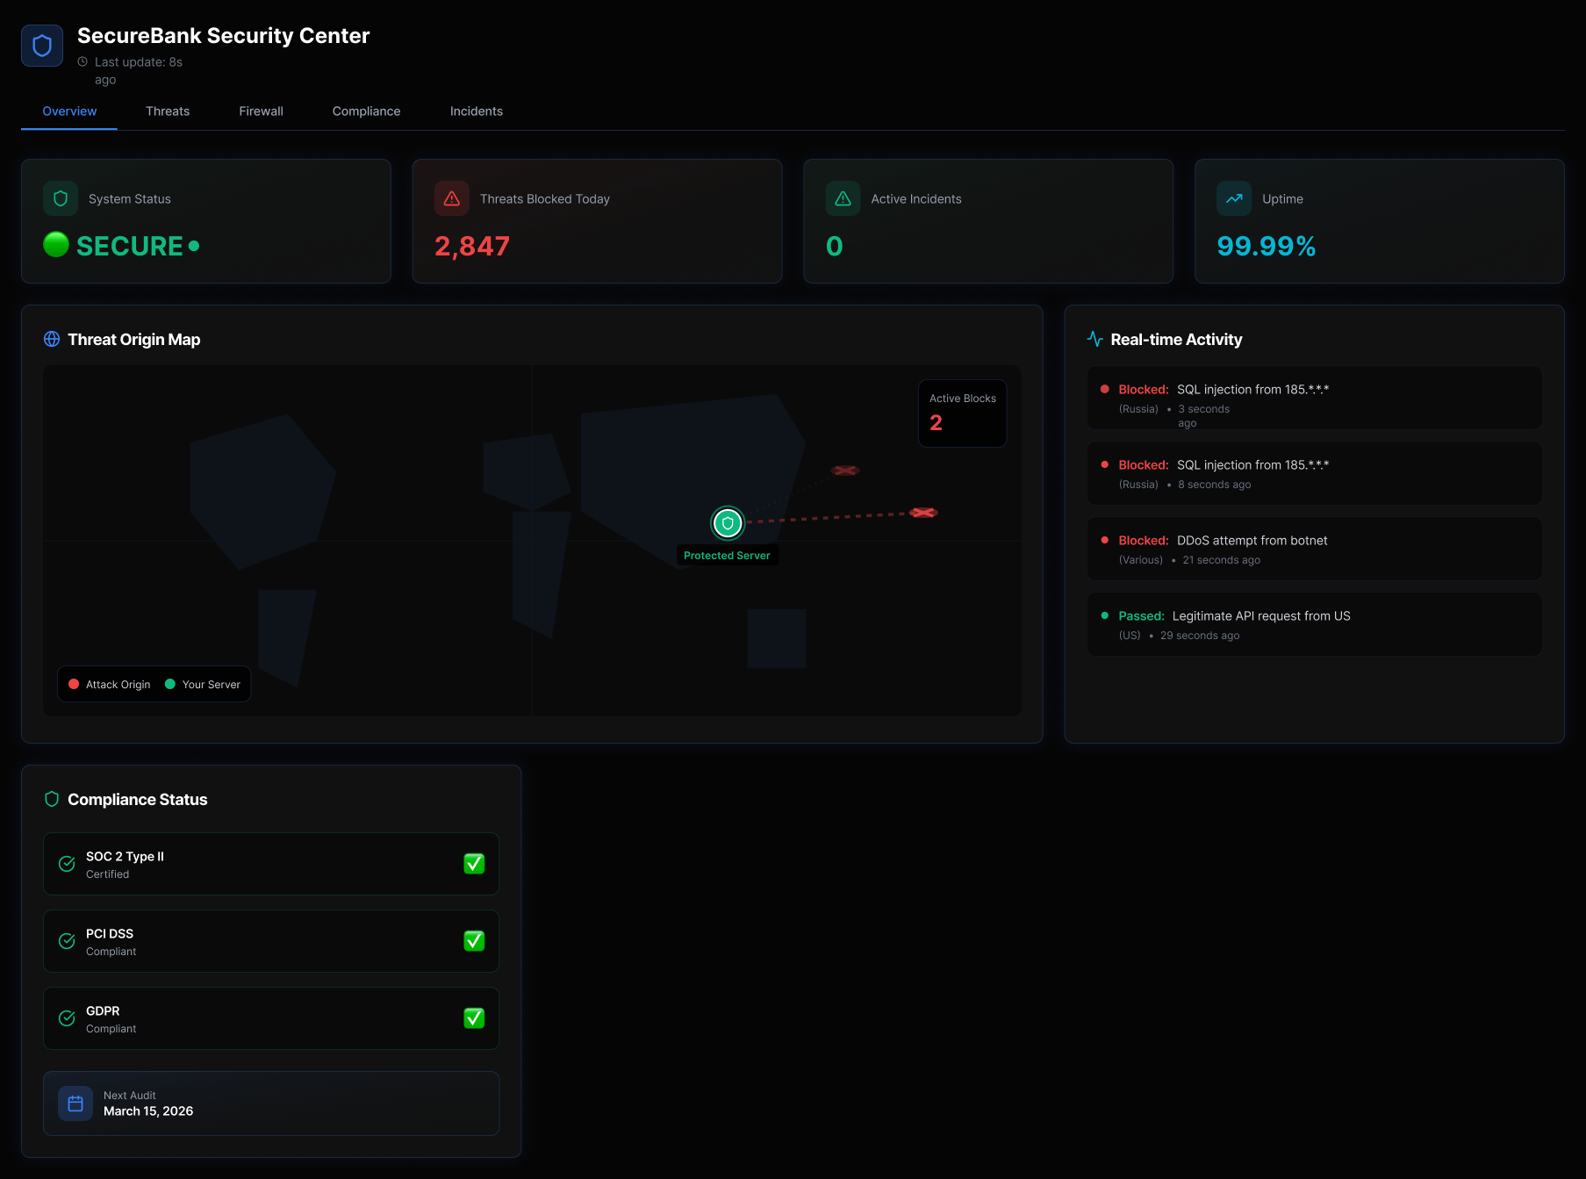Image resolution: width=1586 pixels, height=1179 pixels.
Task: Click the Real-time Activity pulse icon
Action: click(x=1094, y=339)
